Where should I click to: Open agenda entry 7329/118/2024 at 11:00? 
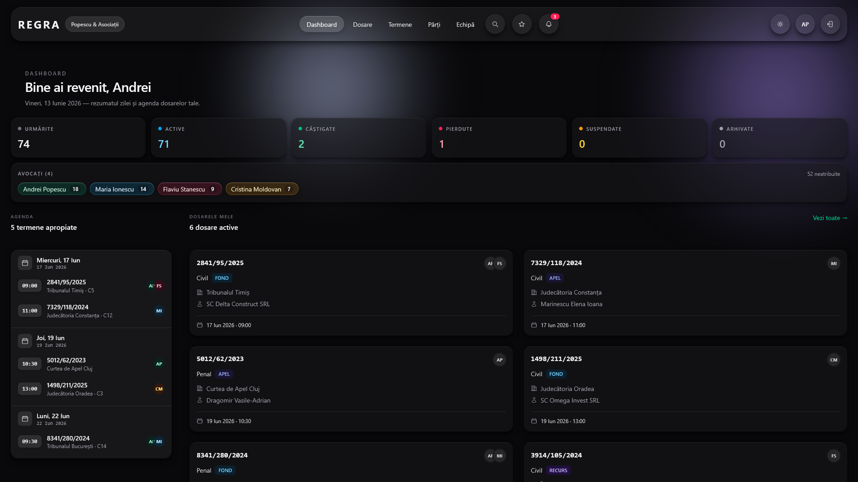91,311
